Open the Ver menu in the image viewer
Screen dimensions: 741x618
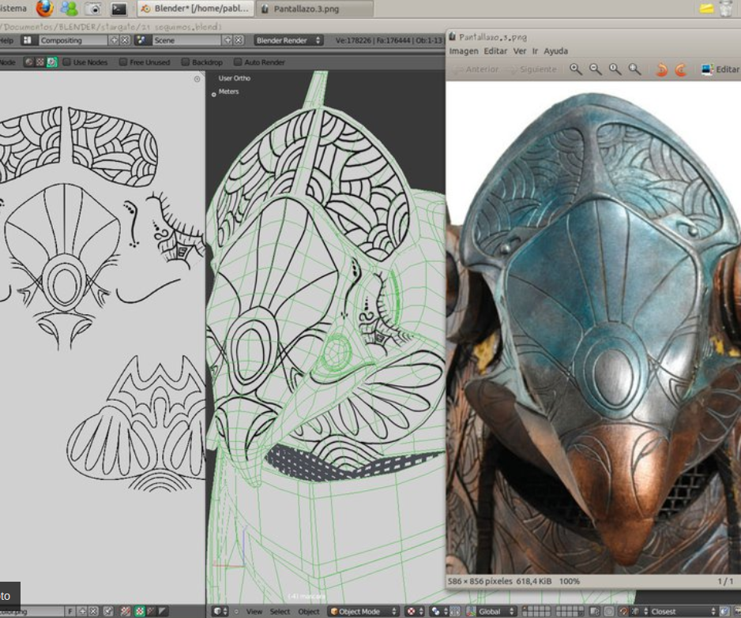(x=519, y=51)
